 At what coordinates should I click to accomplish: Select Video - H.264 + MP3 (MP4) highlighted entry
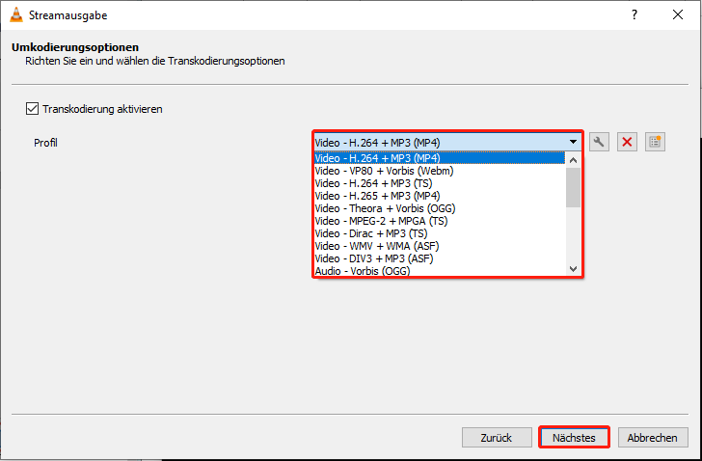tap(439, 158)
